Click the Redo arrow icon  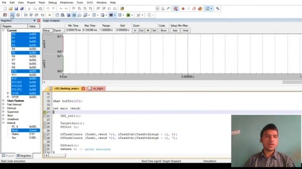tap(53, 8)
